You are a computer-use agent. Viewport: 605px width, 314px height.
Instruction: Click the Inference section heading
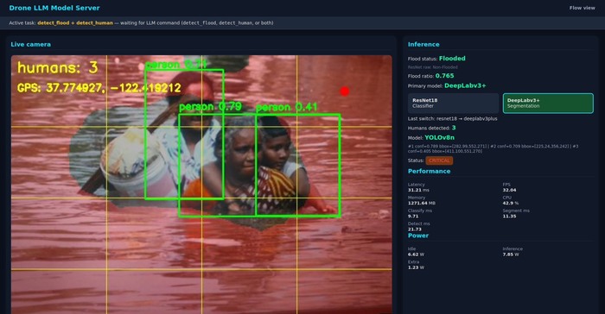click(x=423, y=44)
